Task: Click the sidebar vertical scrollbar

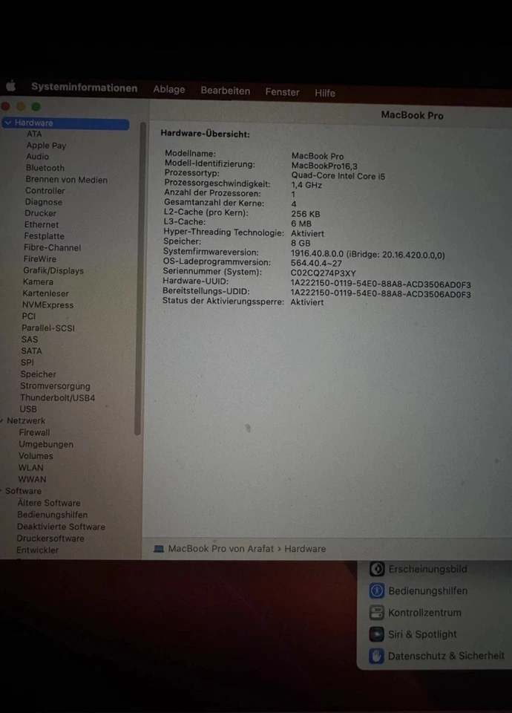Action: 139,277
